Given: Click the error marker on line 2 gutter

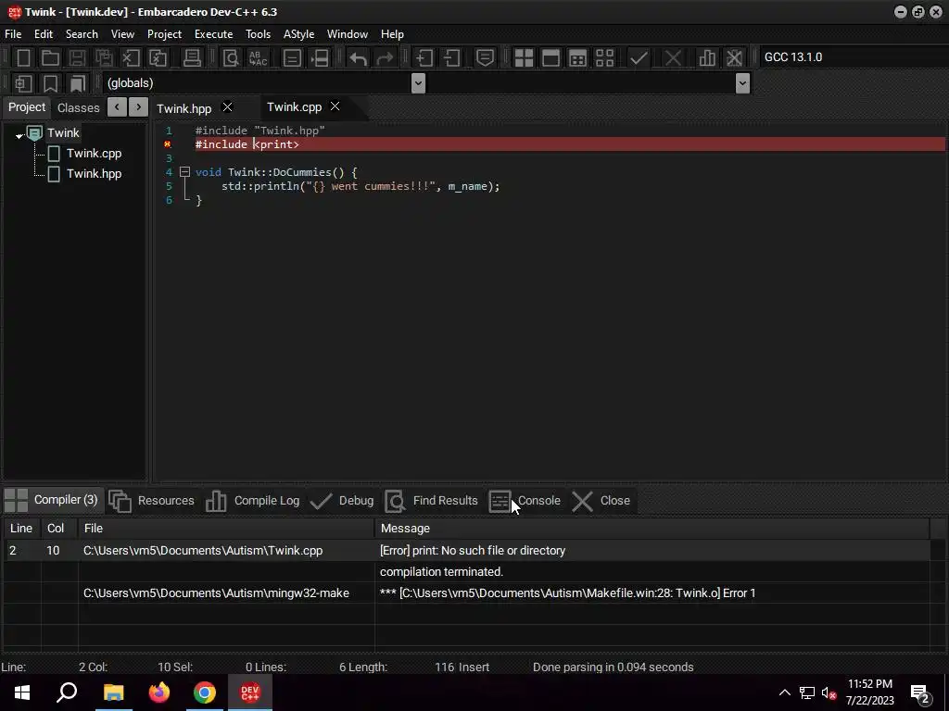Looking at the screenshot, I should pyautogui.click(x=168, y=143).
